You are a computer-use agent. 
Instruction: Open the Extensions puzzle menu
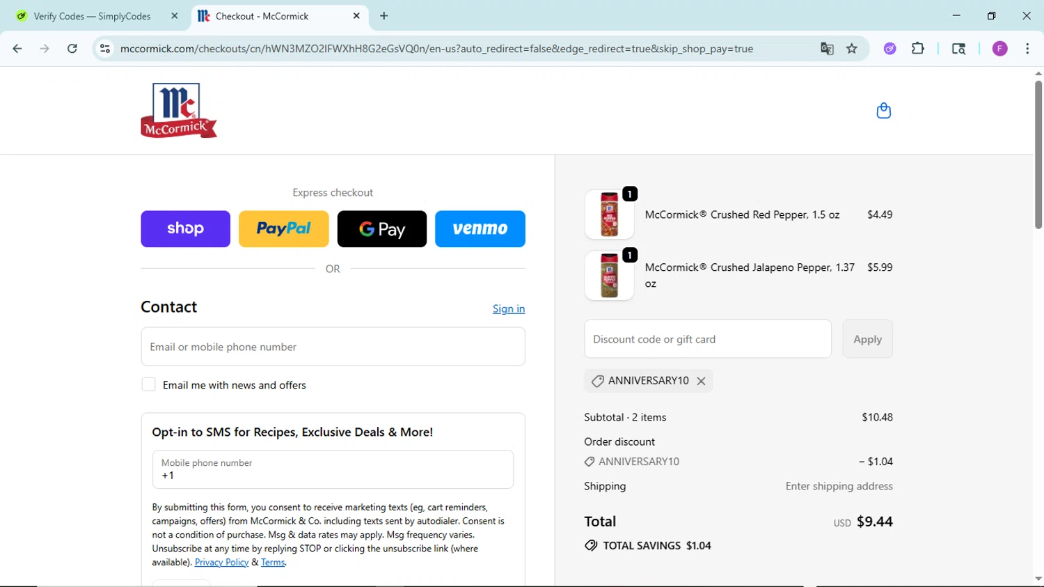tap(918, 49)
